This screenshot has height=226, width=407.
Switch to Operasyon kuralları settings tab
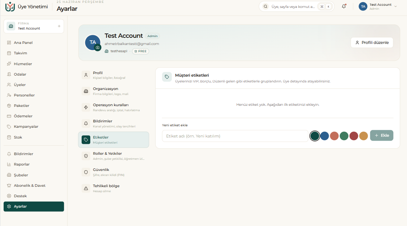tap(114, 107)
